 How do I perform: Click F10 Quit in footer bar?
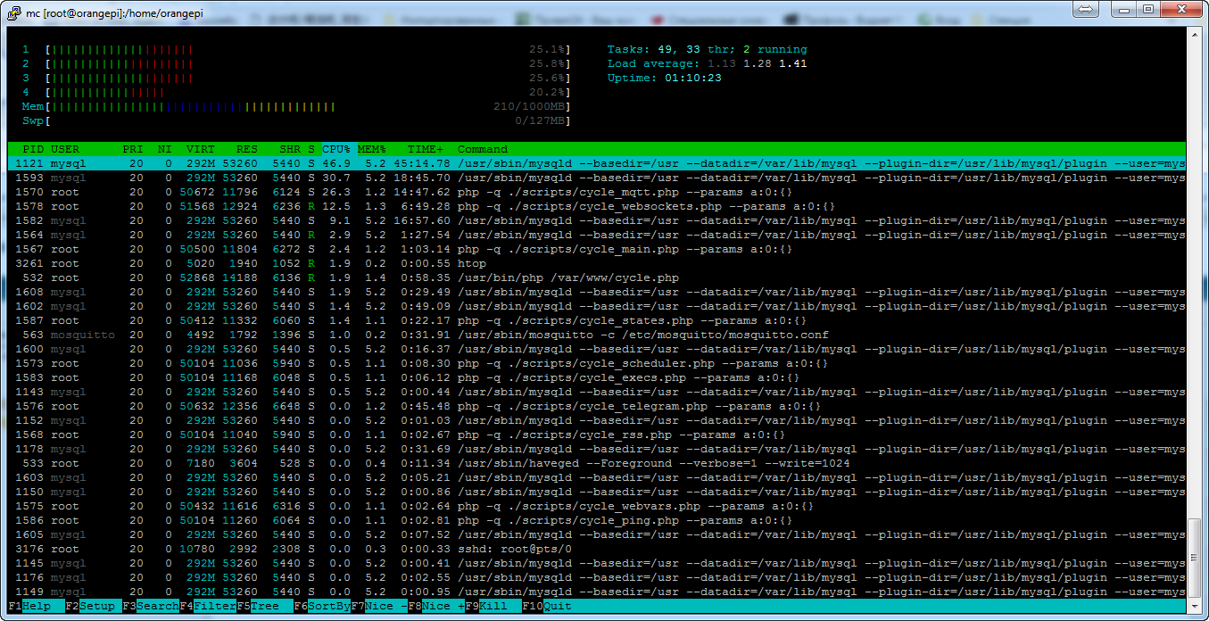tap(547, 606)
